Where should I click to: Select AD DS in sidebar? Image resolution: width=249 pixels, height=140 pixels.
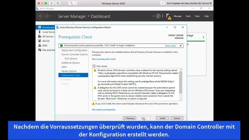click(45, 41)
